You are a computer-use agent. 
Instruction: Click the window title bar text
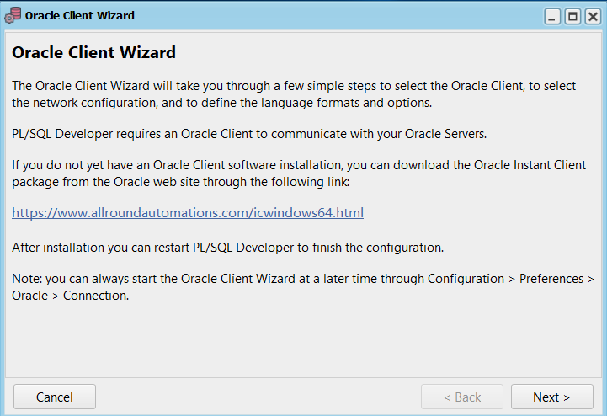[80, 15]
